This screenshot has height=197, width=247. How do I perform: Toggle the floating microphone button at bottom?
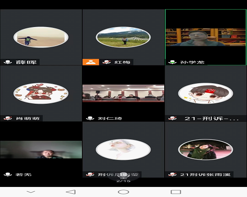[123, 176]
